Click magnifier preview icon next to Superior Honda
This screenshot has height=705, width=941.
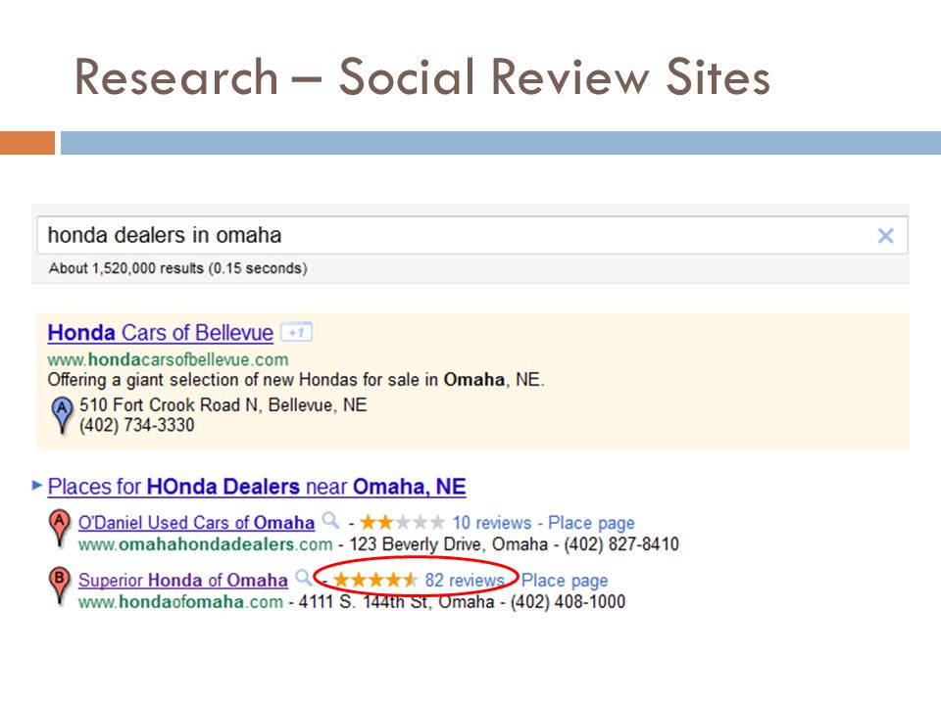coord(304,578)
